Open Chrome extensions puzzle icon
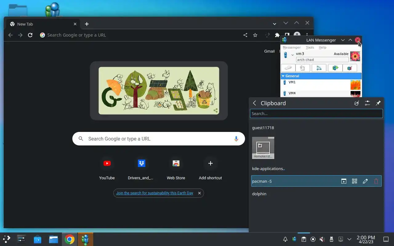The height and width of the screenshot is (246, 394). [277, 35]
